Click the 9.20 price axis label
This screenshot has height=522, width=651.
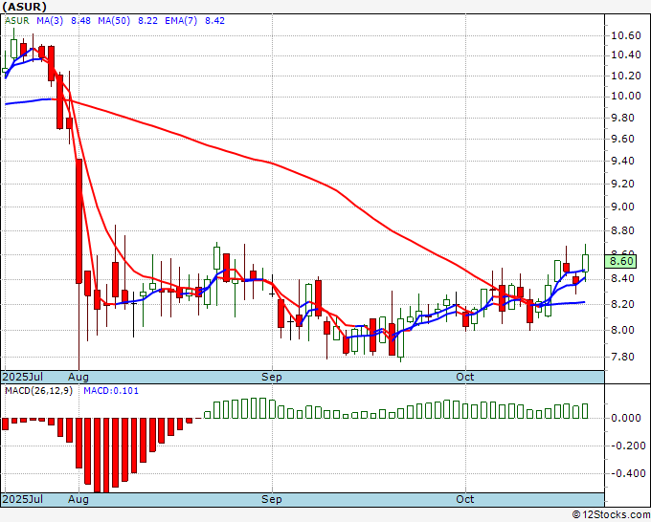point(623,184)
